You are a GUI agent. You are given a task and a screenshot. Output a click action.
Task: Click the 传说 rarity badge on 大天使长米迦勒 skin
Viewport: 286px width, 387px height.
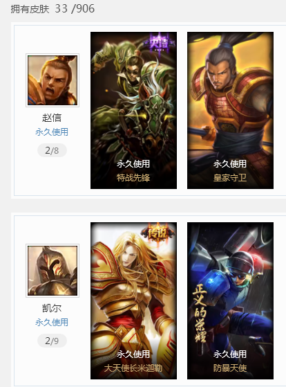coord(158,233)
